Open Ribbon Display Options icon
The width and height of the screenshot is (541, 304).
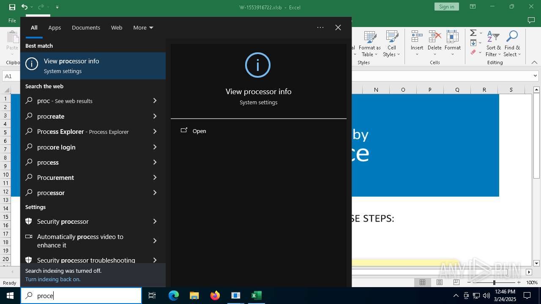(x=473, y=7)
